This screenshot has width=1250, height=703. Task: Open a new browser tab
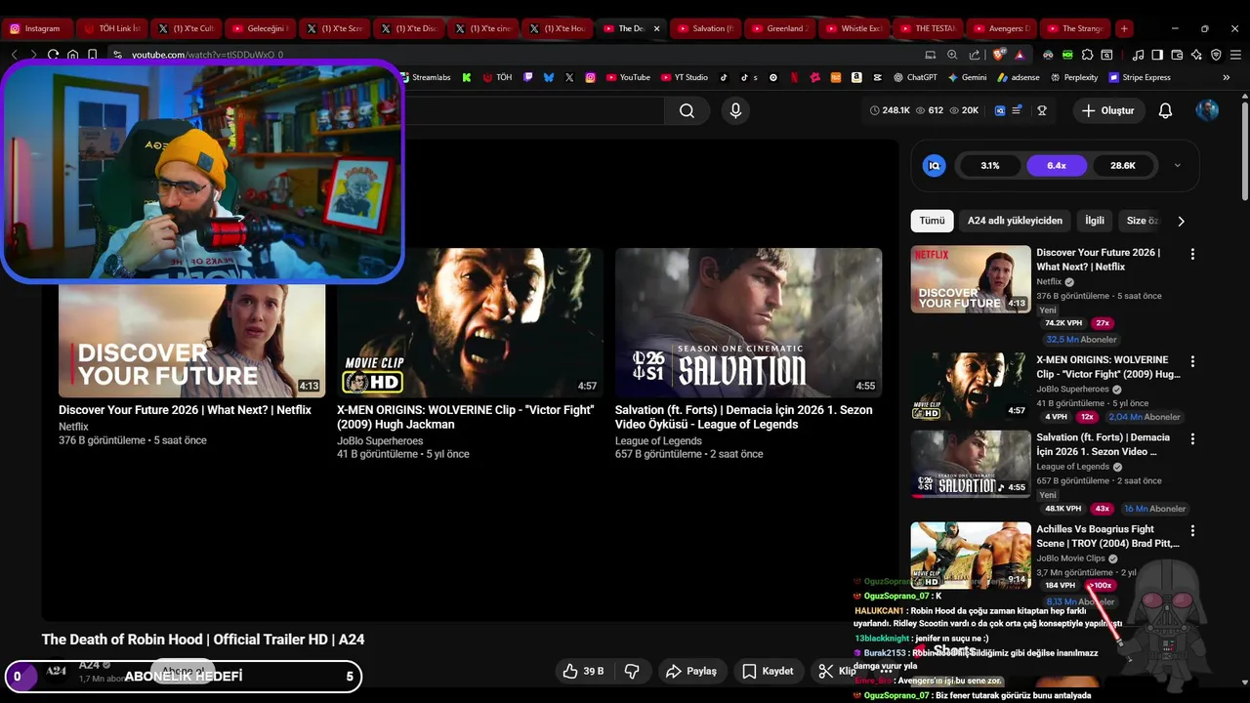pyautogui.click(x=1124, y=28)
